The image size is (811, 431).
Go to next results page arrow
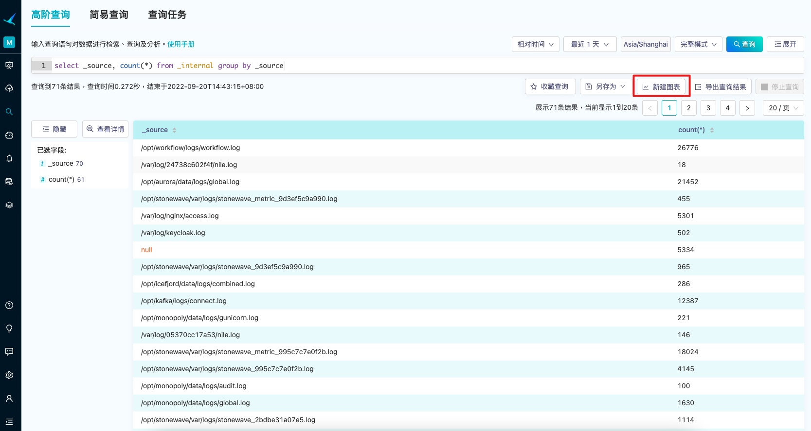click(747, 108)
